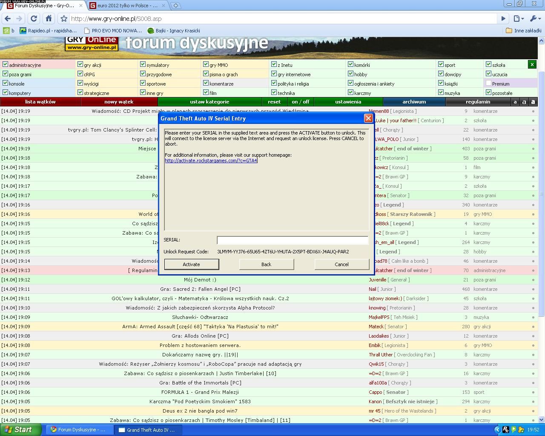Open the activate.rockstargames.com support link
Image resolution: width=545 pixels, height=436 pixels.
click(x=211, y=161)
